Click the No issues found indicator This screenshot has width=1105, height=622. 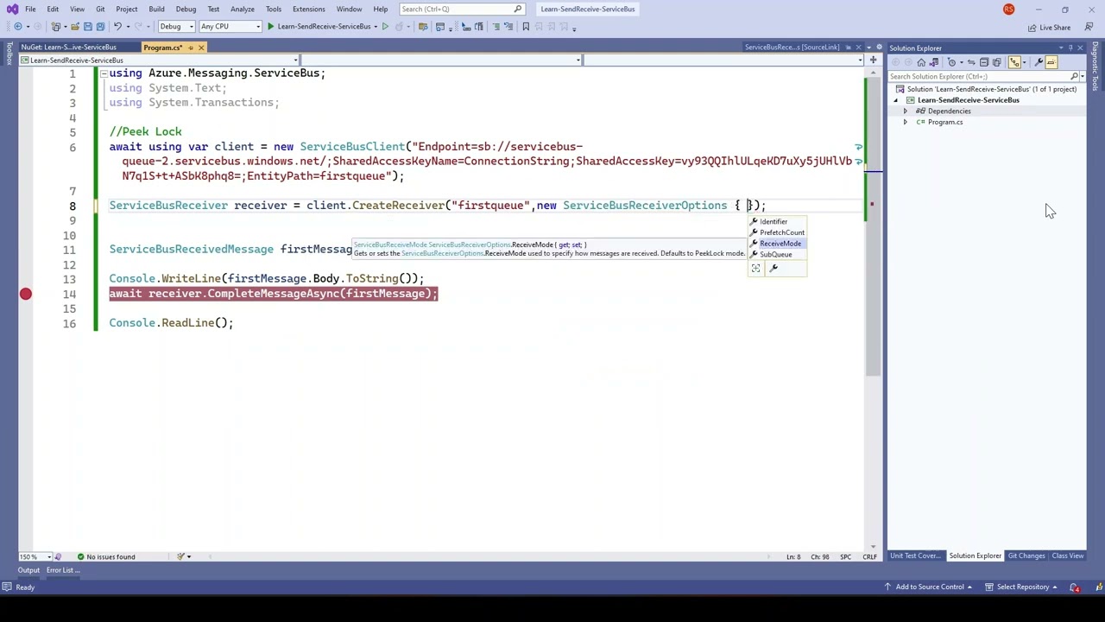(105, 557)
